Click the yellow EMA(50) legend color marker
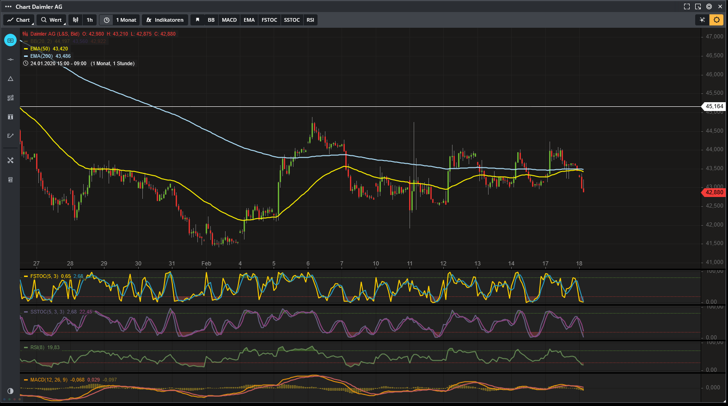This screenshot has height=406, width=728. [26, 49]
